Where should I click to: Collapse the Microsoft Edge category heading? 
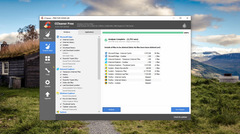(66, 37)
